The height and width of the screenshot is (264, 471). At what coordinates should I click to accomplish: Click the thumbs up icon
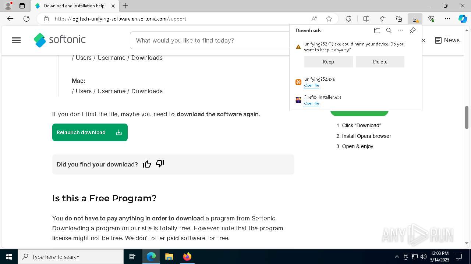(147, 164)
